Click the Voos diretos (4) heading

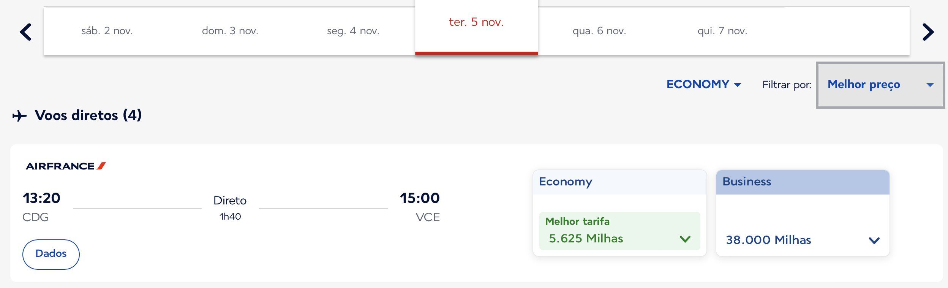[88, 115]
